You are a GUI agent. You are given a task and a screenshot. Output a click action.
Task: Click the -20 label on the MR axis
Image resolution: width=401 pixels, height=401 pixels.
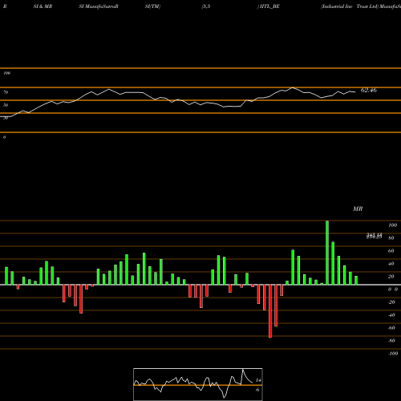point(391,302)
